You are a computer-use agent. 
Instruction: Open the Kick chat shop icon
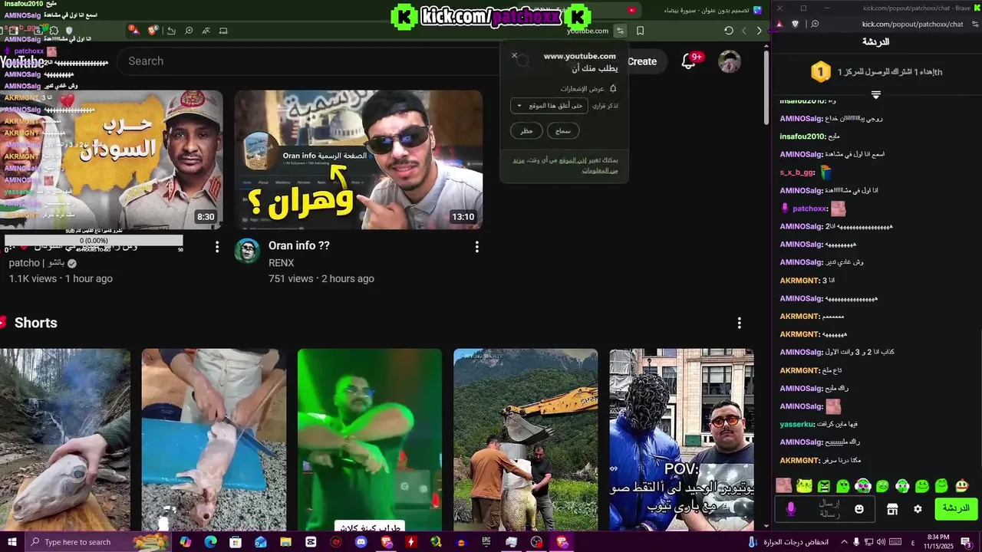point(892,509)
